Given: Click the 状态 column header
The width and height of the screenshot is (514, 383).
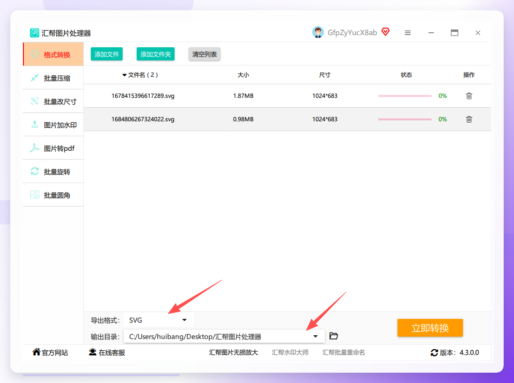Looking at the screenshot, I should pyautogui.click(x=406, y=75).
